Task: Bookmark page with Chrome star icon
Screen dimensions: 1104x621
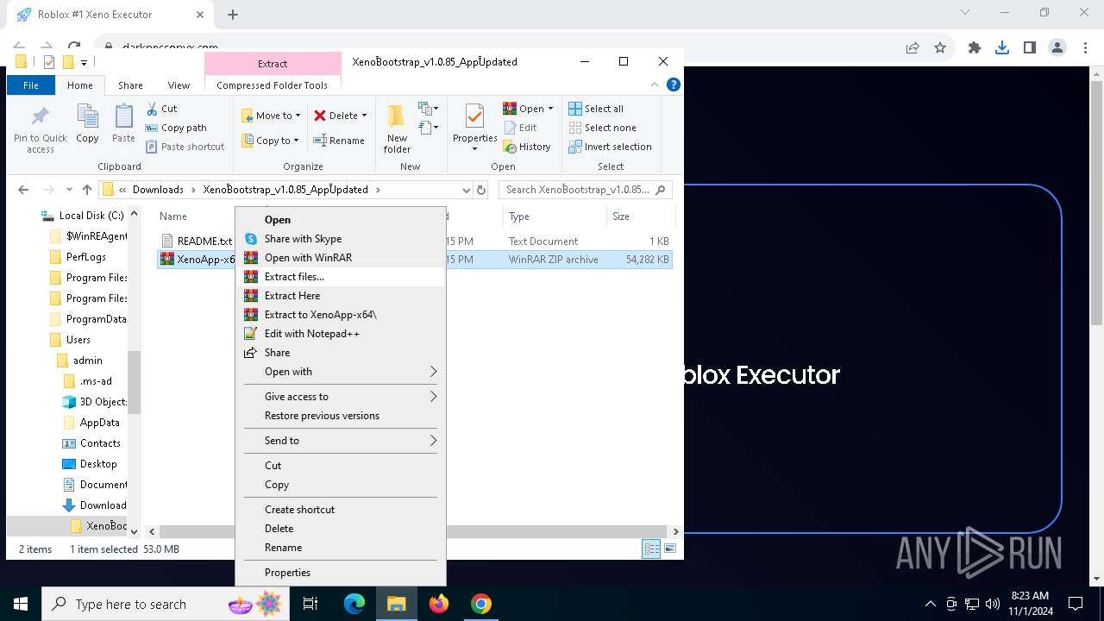Action: [940, 47]
